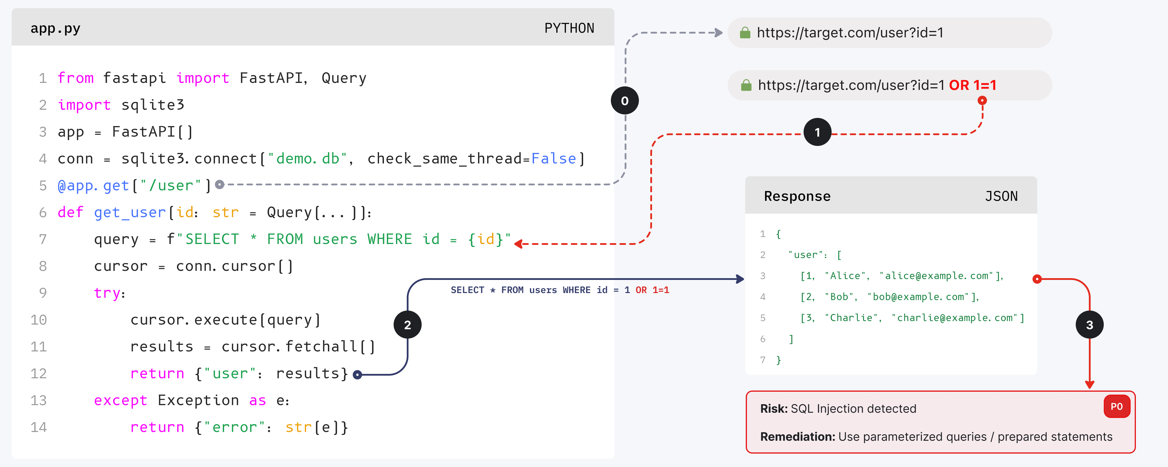This screenshot has height=467, width=1168.
Task: Click the '"user": [' JSON key line
Action: pyautogui.click(x=815, y=255)
